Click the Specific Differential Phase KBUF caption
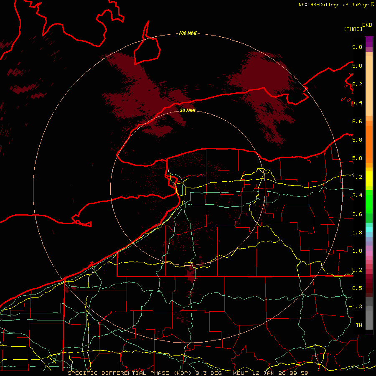 pyautogui.click(x=188, y=373)
